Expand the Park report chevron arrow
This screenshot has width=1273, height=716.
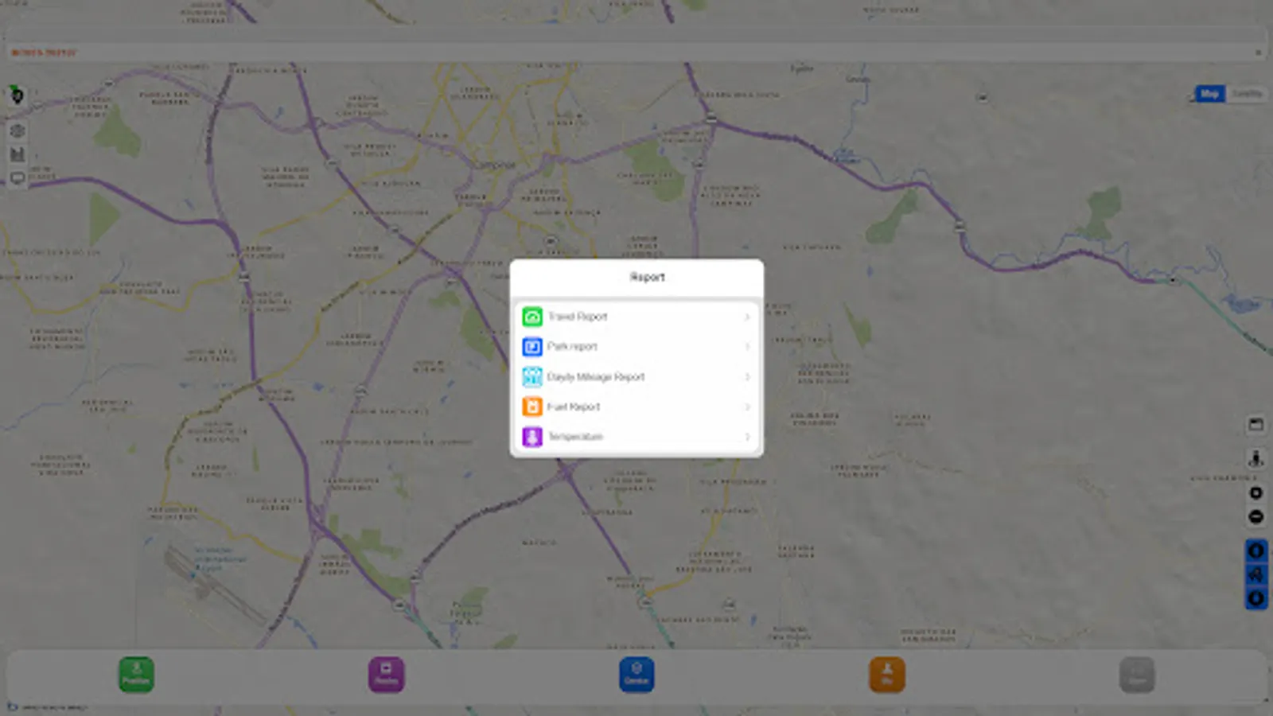tap(747, 347)
